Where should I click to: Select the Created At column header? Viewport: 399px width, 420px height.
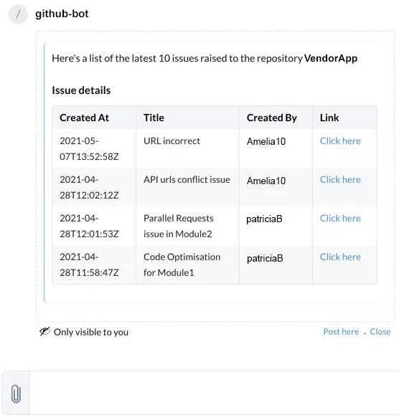pyautogui.click(x=84, y=118)
